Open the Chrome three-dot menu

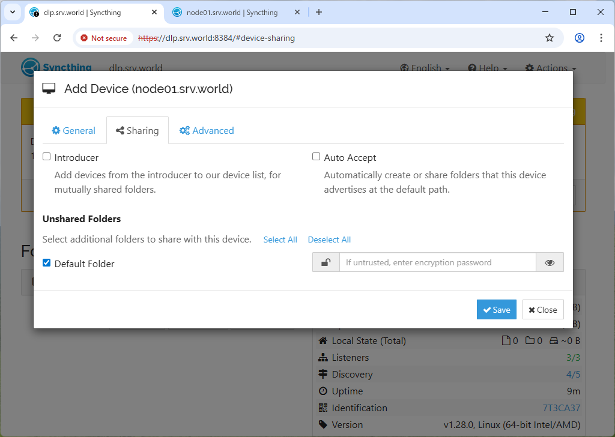(601, 38)
